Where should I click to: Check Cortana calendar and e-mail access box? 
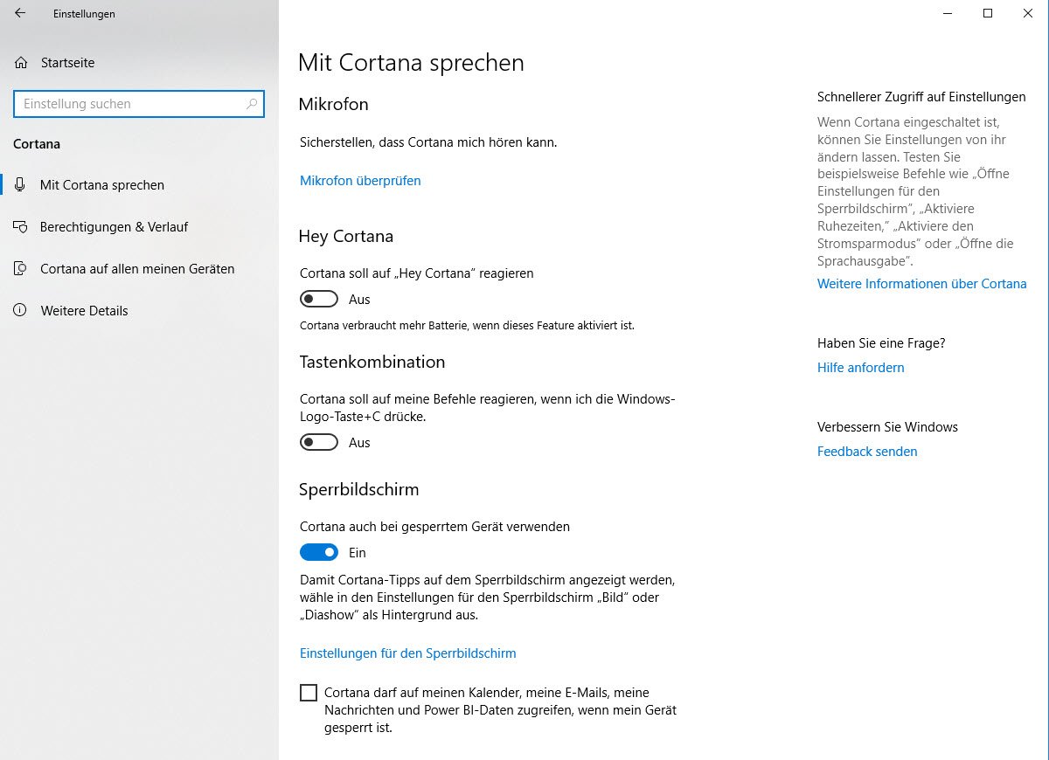point(309,693)
